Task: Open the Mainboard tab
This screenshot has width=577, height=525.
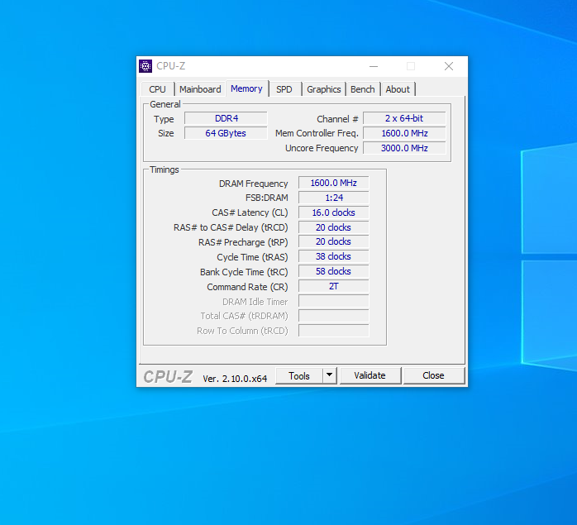Action: (x=200, y=89)
